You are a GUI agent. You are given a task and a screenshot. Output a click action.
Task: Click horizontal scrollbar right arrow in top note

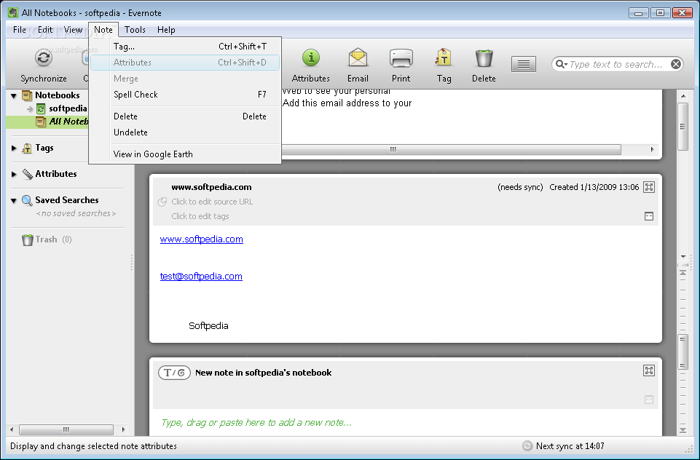652,149
